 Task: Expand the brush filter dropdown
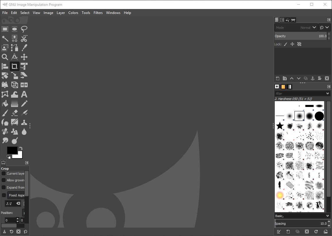pyautogui.click(x=328, y=93)
